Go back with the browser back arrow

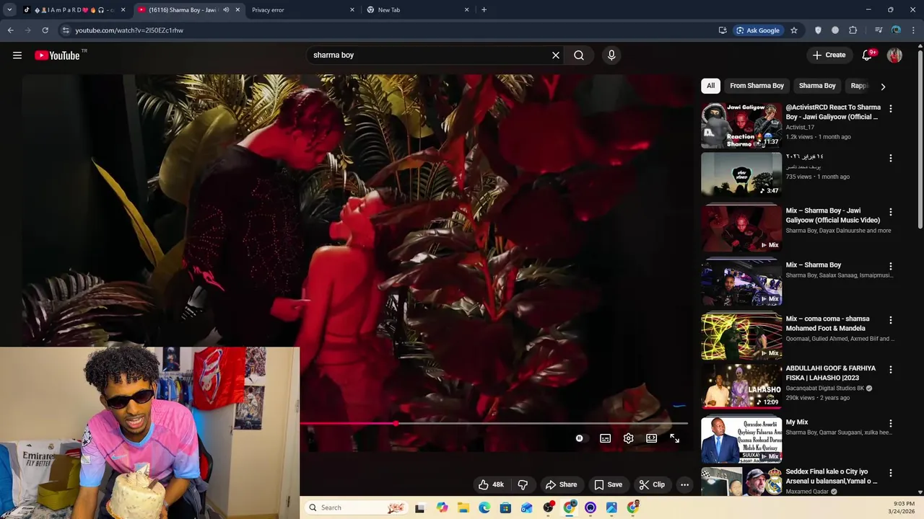(10, 30)
